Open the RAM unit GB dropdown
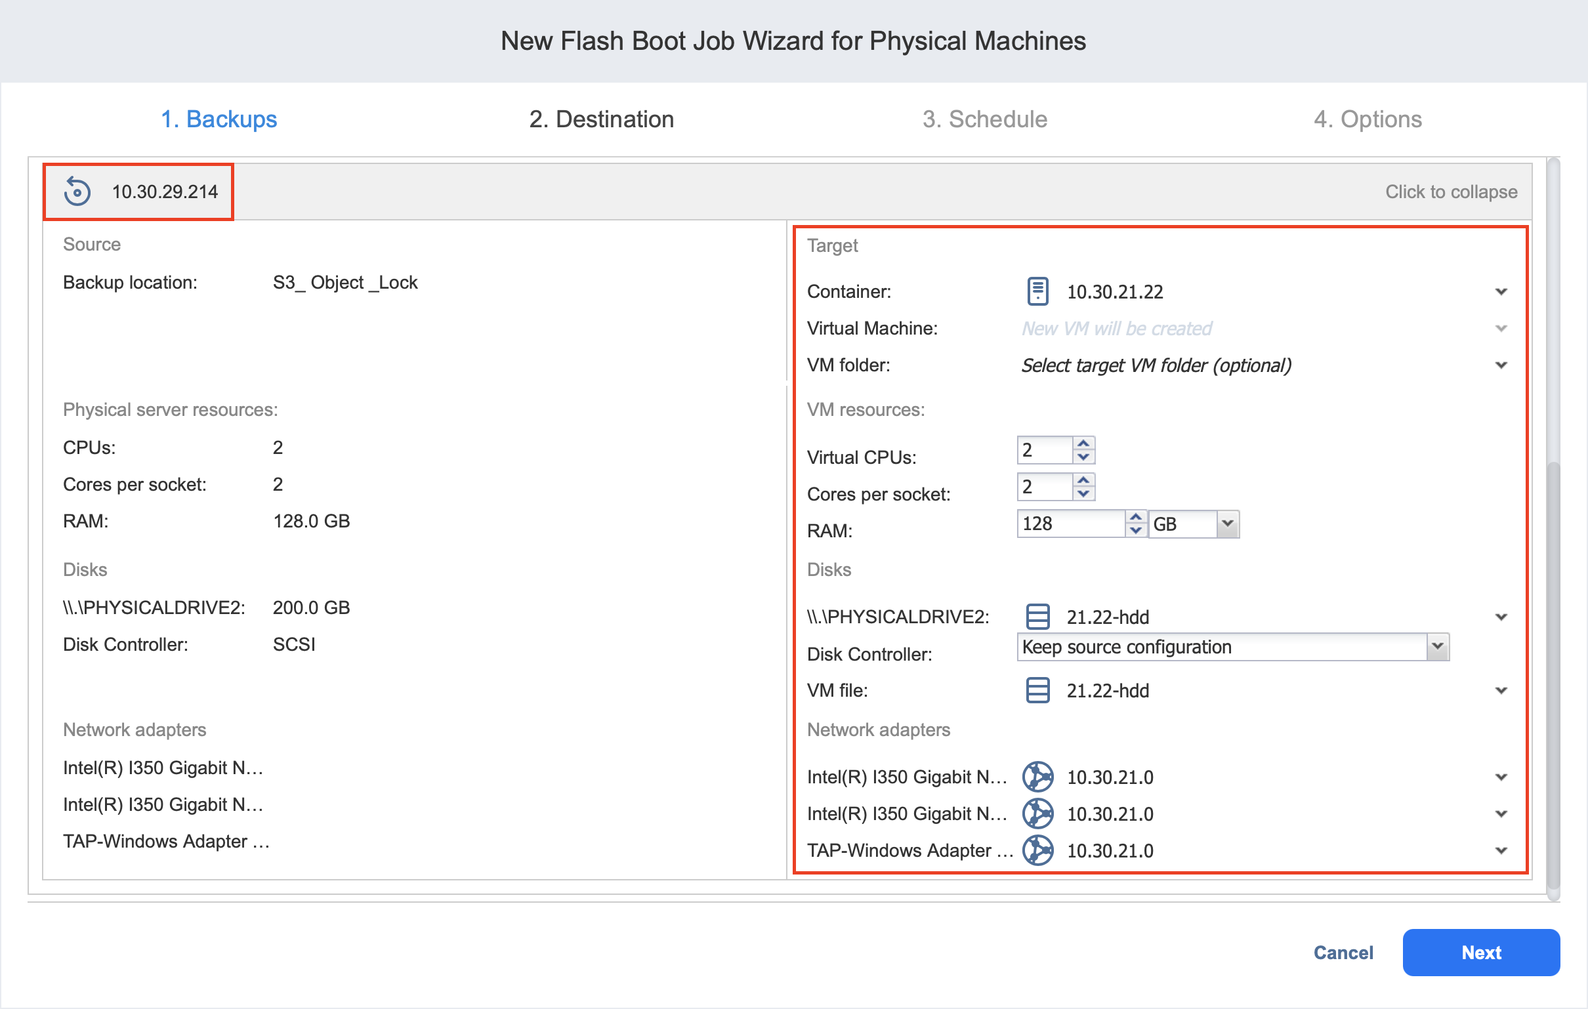Screen dimensions: 1588x1009 1226,524
